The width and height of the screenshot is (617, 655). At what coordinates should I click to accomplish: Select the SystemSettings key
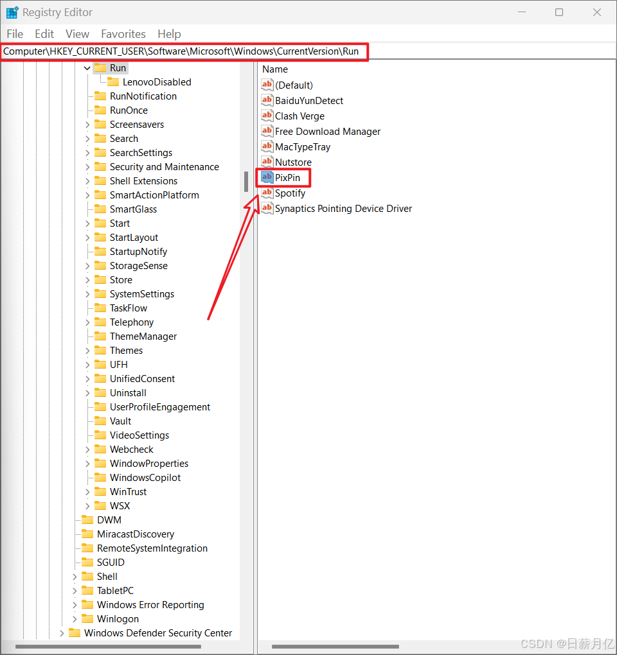coord(141,294)
